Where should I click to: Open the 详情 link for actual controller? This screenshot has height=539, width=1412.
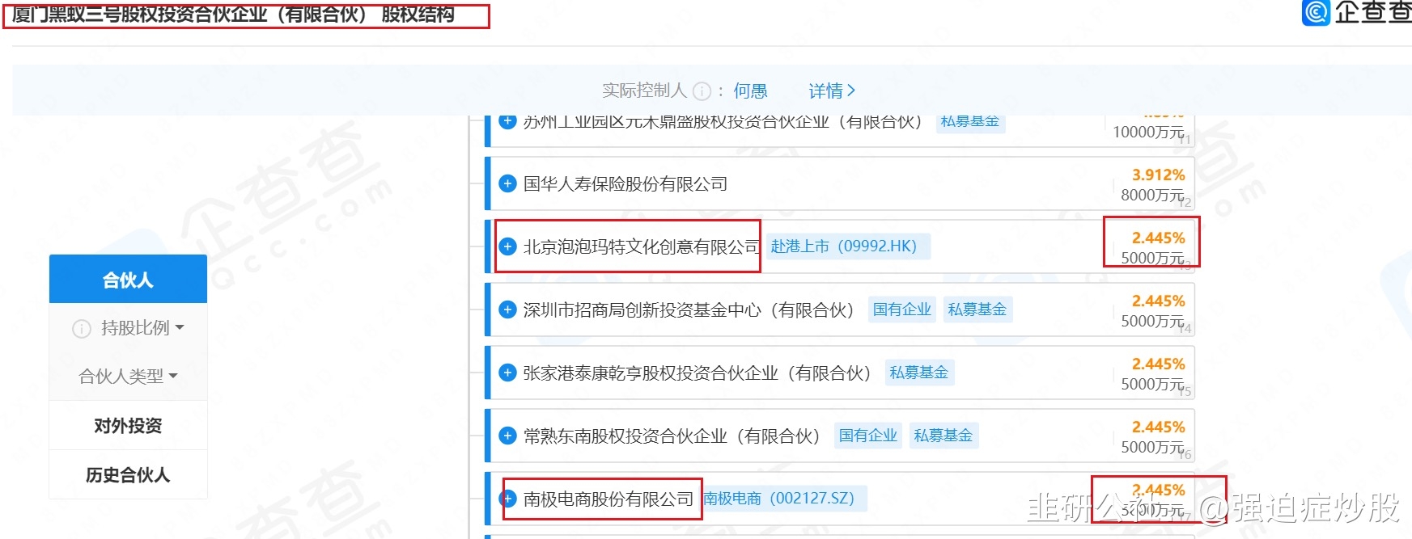coord(832,91)
